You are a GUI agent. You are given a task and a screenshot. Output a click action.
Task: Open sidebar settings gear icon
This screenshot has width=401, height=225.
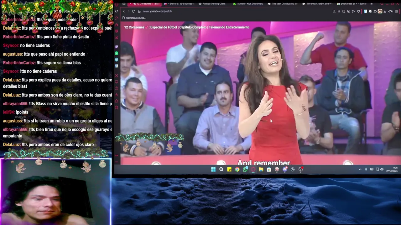[116, 107]
